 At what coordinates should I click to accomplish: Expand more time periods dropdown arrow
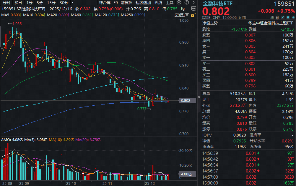[73, 3]
